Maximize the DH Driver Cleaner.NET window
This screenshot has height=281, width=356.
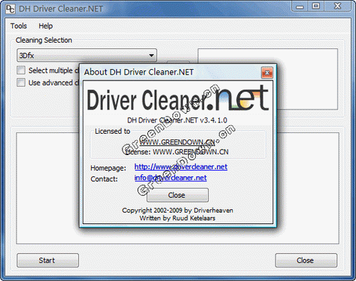(x=316, y=6)
